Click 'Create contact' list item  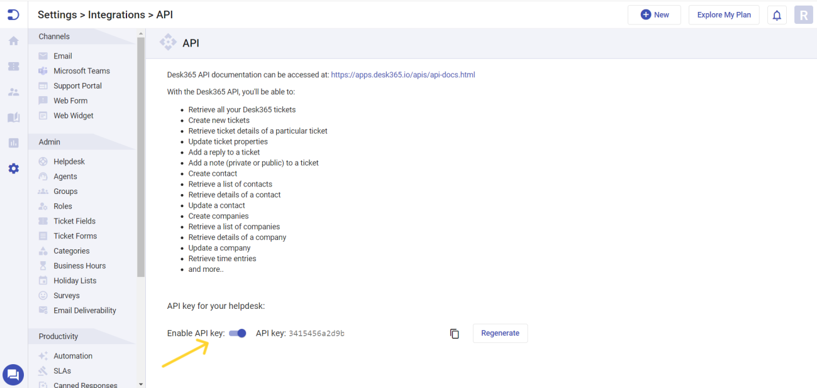(213, 174)
